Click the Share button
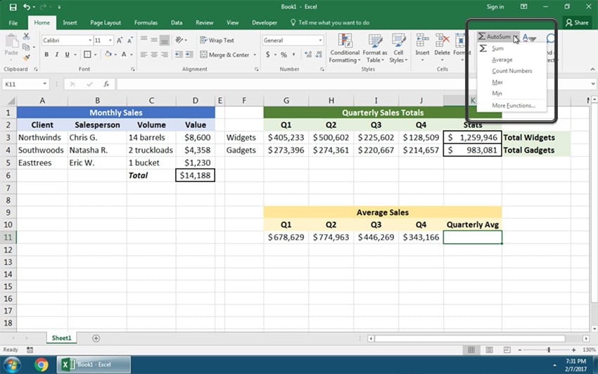The height and width of the screenshot is (374, 598). click(577, 22)
